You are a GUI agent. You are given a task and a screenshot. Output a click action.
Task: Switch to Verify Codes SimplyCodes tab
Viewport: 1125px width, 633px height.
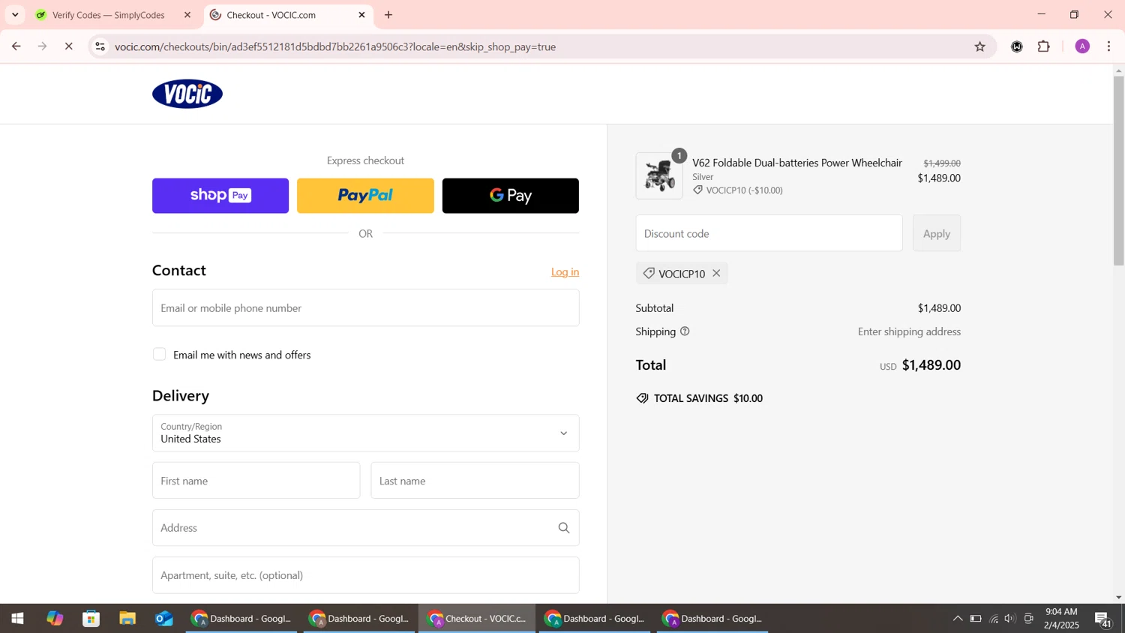pos(109,15)
